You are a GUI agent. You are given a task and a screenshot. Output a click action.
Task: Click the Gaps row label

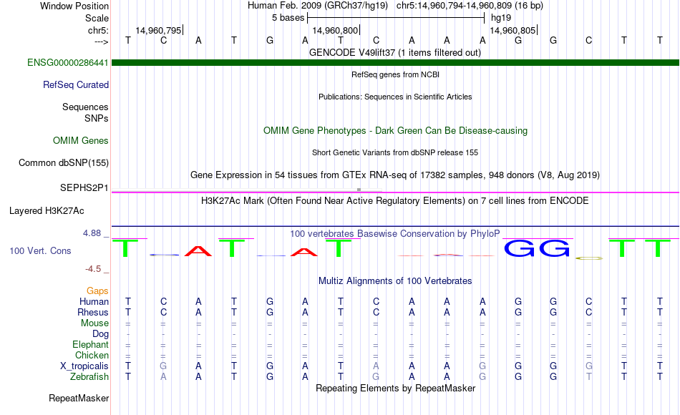(97, 290)
